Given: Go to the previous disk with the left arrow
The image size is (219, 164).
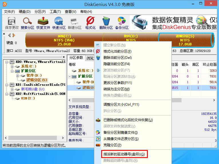Looking at the screenshot, I should point(9,35).
